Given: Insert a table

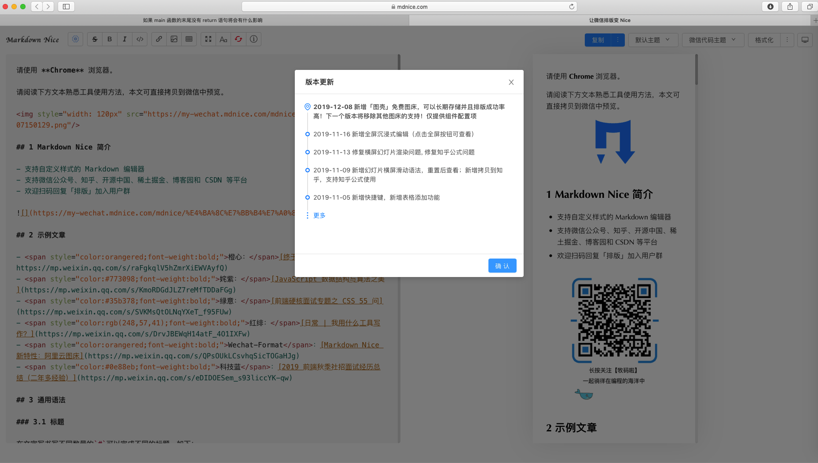Looking at the screenshot, I should (x=189, y=39).
